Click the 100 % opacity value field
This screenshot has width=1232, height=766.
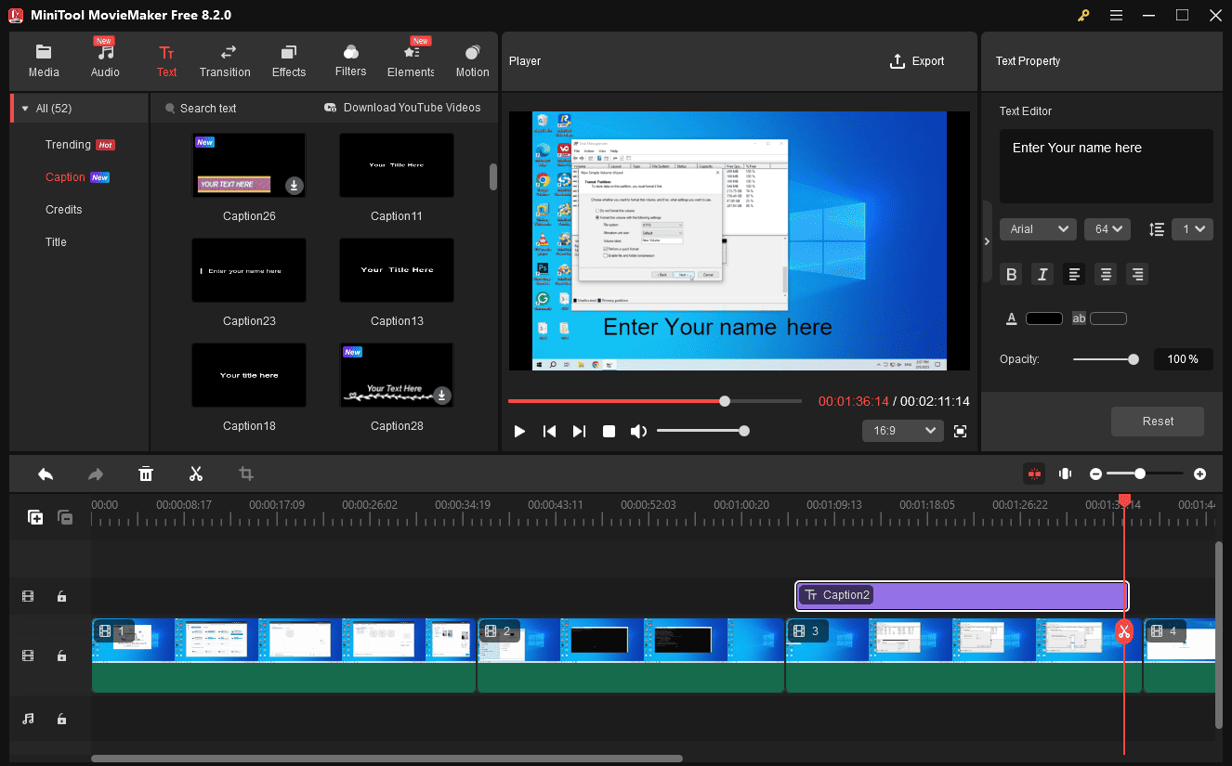tap(1183, 359)
